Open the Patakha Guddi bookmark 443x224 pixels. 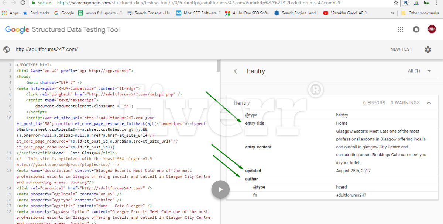pos(346,13)
